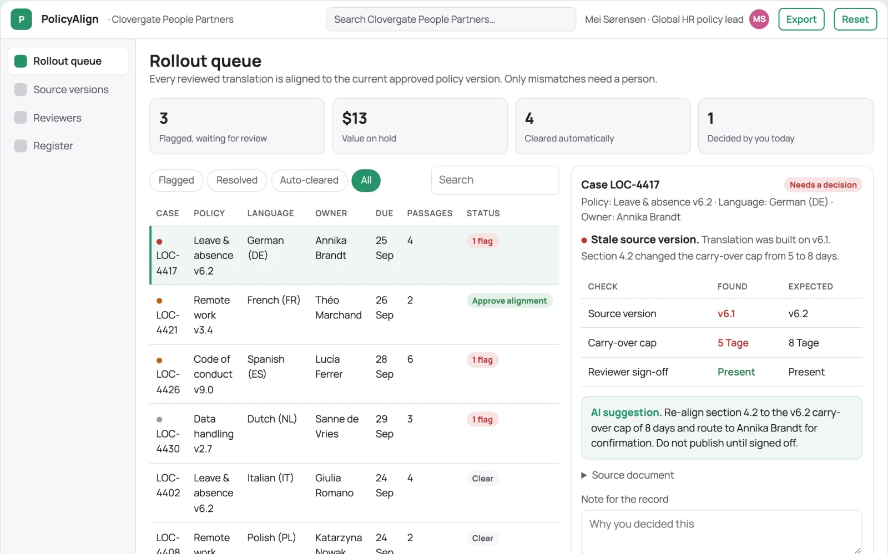888x554 pixels.
Task: Select the Auto-cleared filter
Action: [309, 180]
